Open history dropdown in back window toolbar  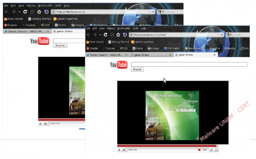19,12
